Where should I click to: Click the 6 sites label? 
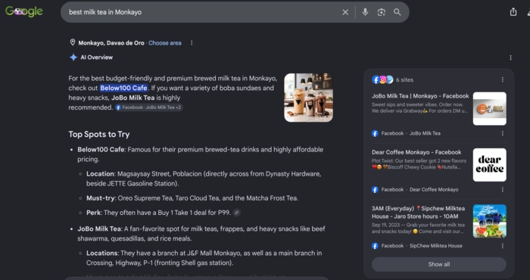(x=404, y=79)
